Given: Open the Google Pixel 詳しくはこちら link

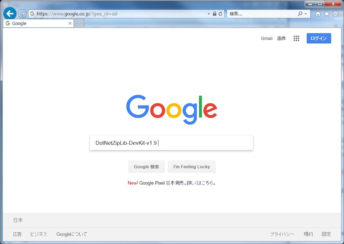Looking at the screenshot, I should tap(200, 183).
